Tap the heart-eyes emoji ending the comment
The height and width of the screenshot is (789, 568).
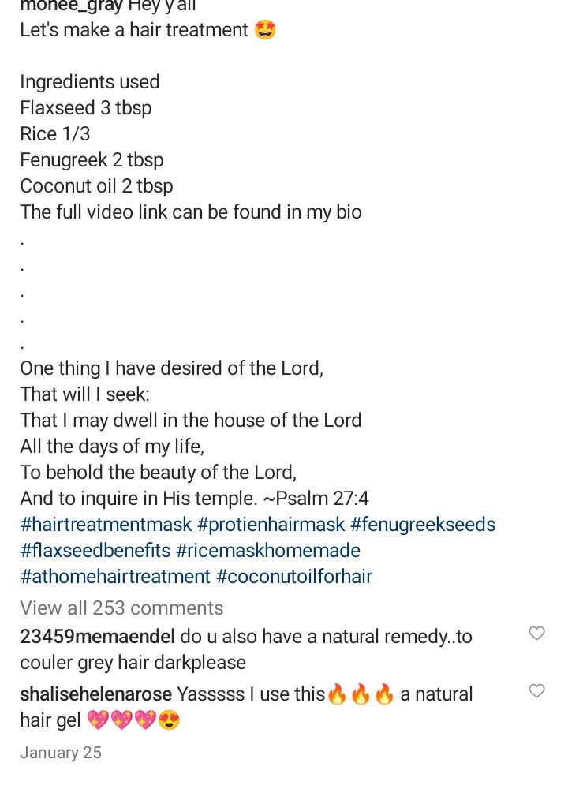(169, 720)
